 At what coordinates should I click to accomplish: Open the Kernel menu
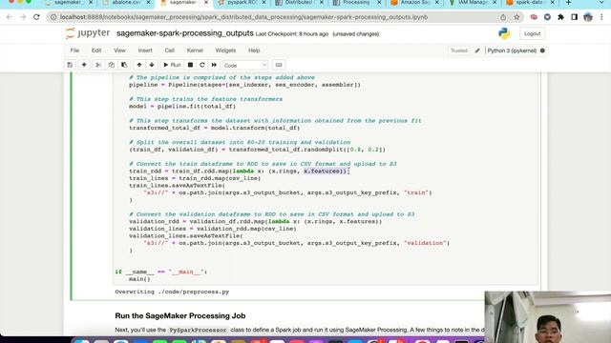click(x=195, y=50)
